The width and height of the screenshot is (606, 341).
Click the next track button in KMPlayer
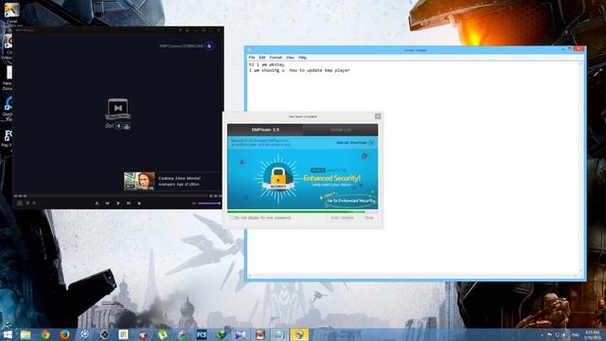[129, 203]
